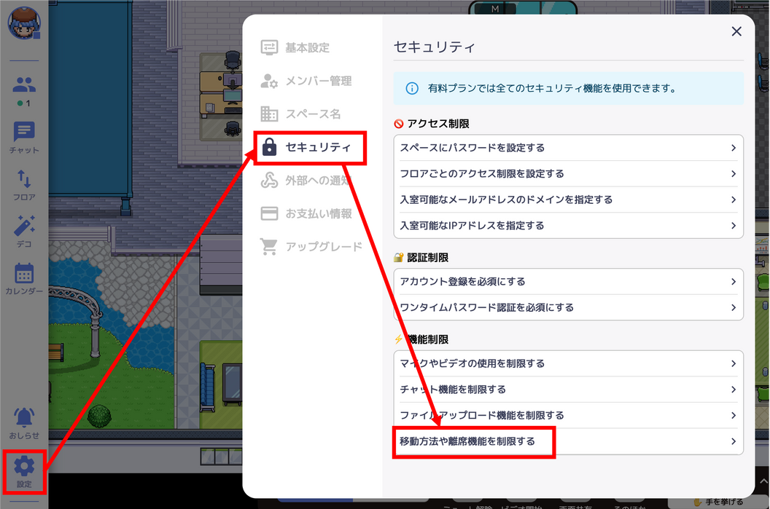Expand chevron for マイクやビデオの使用を制限する
This screenshot has height=509, width=770.
click(x=733, y=363)
